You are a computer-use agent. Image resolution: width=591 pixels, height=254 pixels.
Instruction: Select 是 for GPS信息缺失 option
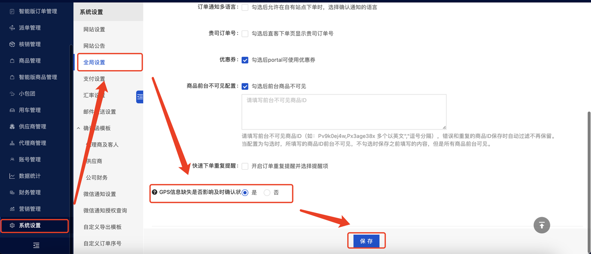pyautogui.click(x=245, y=193)
